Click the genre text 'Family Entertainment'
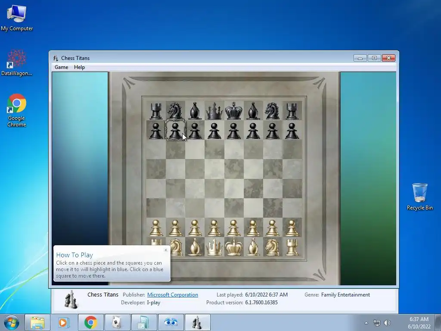The image size is (441, 331). coord(345,295)
